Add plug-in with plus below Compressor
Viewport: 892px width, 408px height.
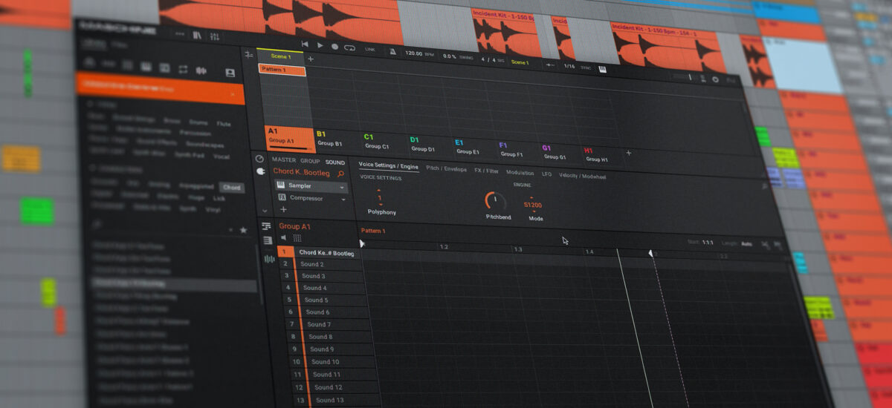[x=283, y=210]
